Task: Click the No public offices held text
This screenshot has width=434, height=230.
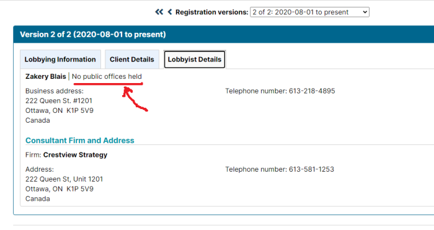Action: click(107, 76)
